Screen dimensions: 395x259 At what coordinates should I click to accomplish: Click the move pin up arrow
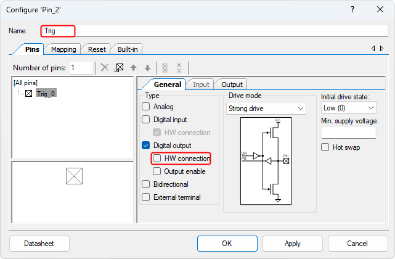[133, 68]
